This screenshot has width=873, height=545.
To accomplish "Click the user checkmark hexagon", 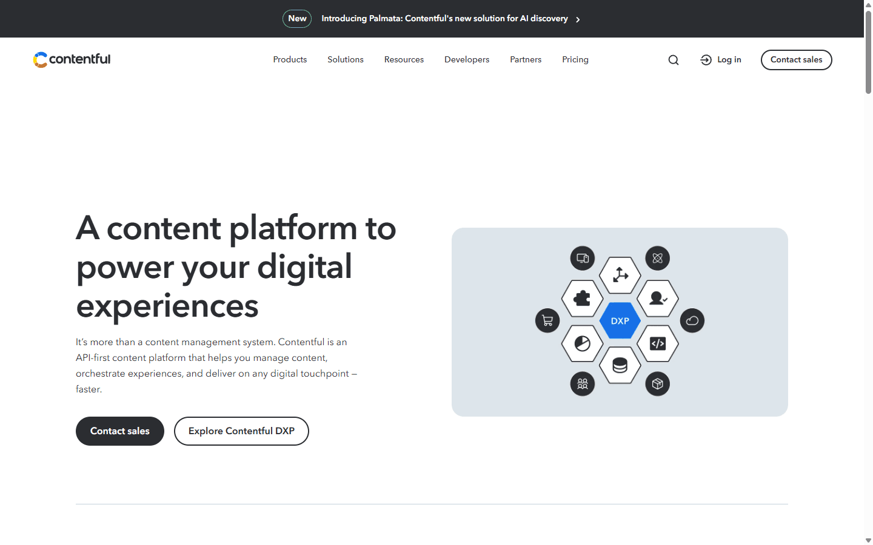I will 658,298.
